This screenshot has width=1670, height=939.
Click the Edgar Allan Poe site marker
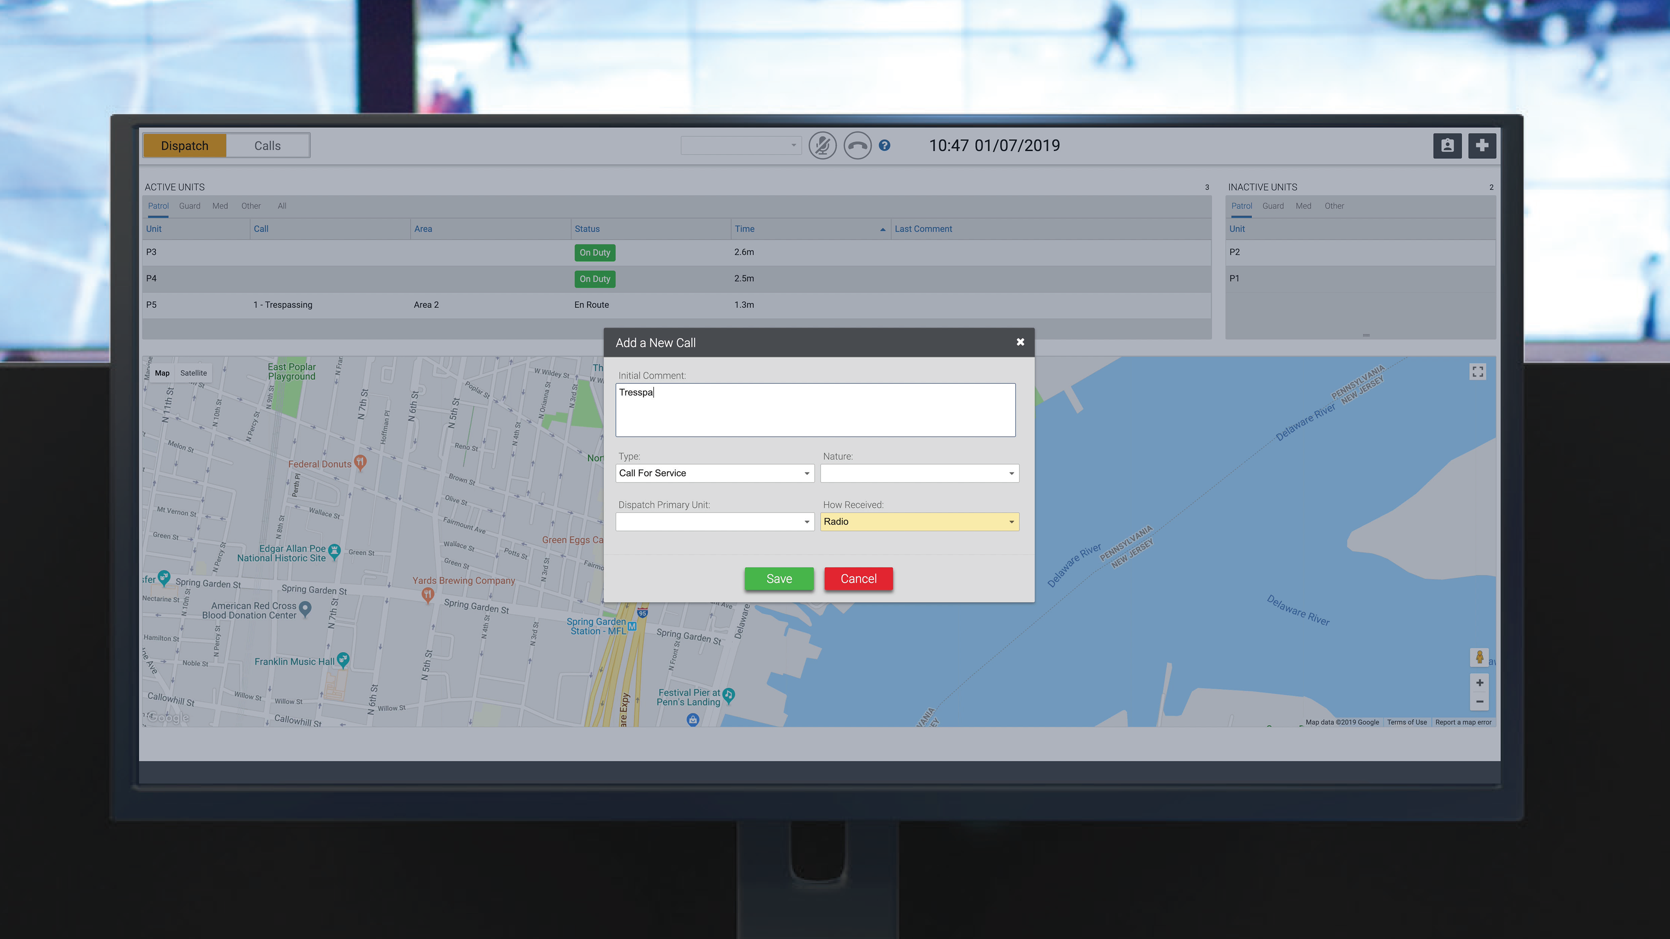[334, 552]
